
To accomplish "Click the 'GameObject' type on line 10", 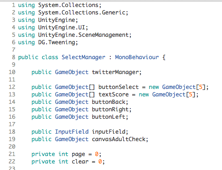I will click(x=72, y=73).
